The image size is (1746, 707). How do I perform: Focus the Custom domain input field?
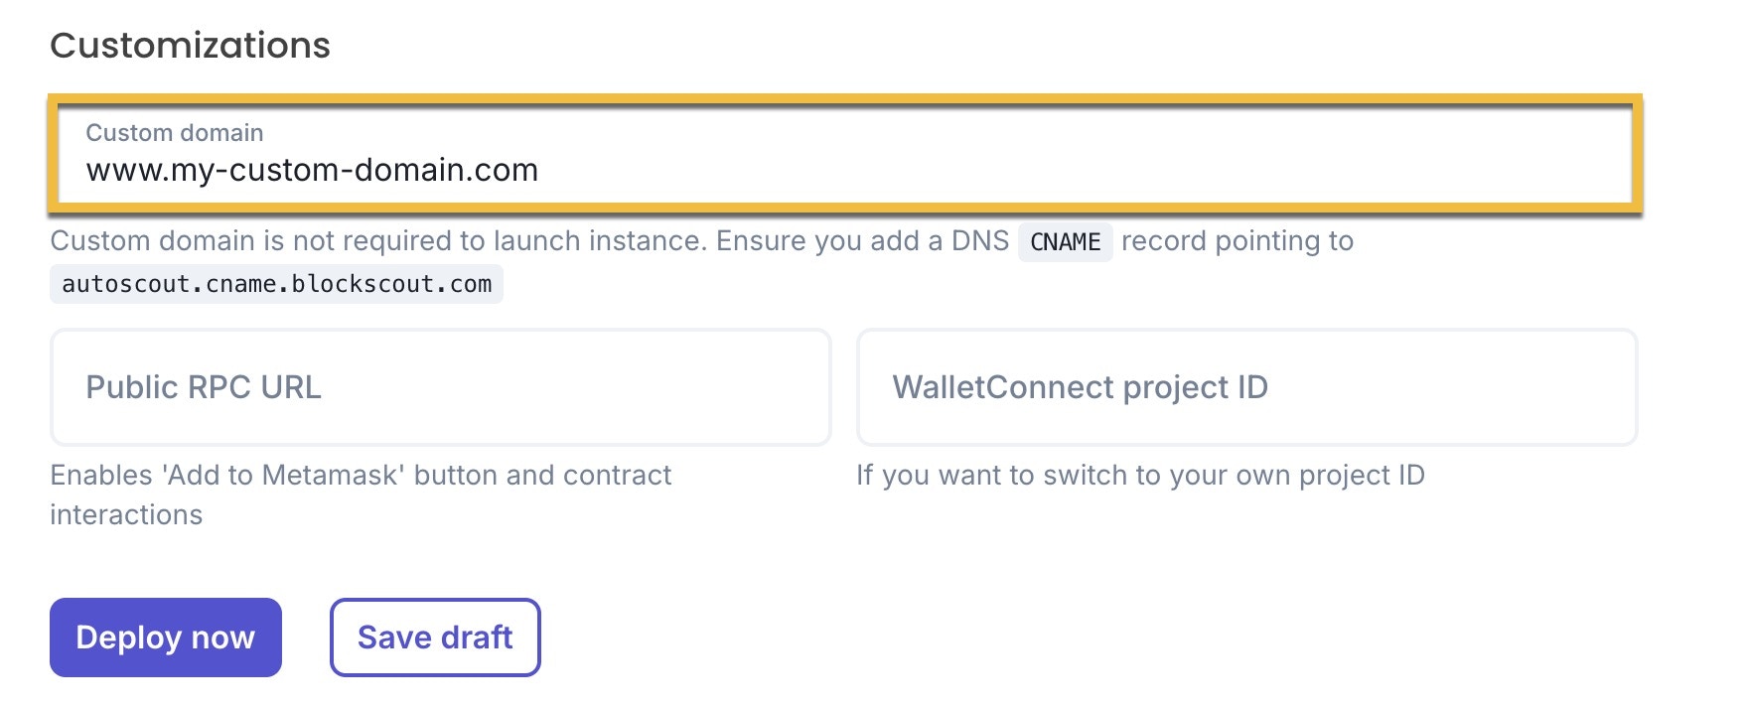[x=844, y=154]
